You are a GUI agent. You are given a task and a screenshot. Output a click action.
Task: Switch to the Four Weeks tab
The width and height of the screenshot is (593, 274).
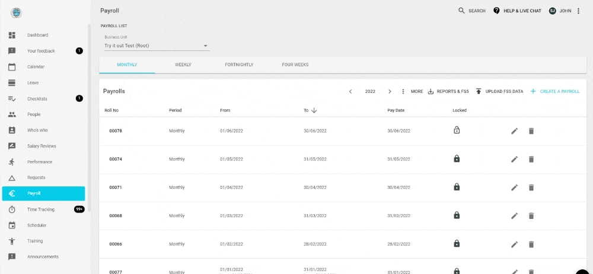(x=295, y=65)
